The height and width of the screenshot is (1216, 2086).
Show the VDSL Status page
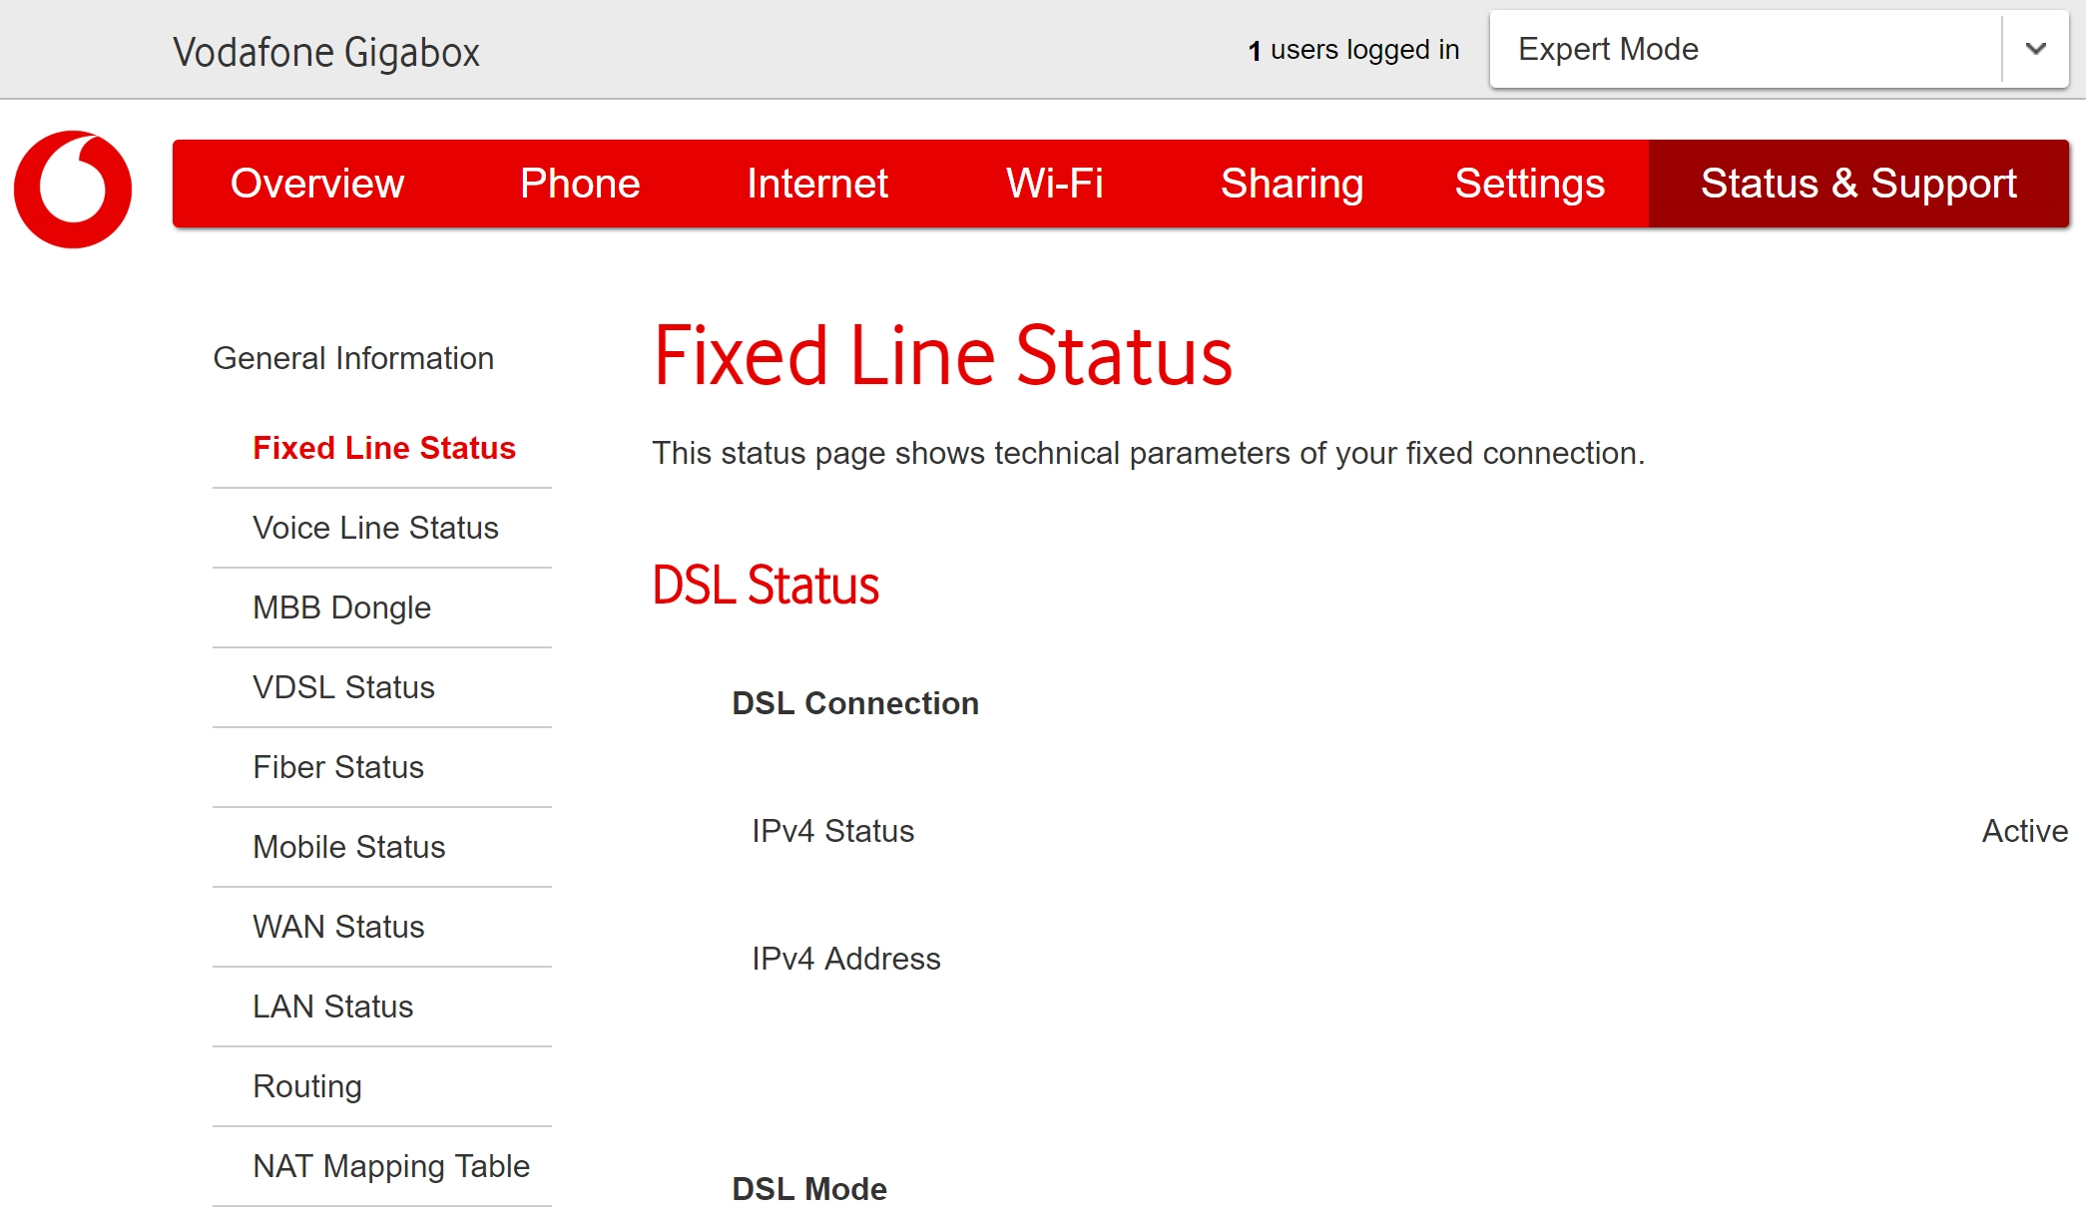coord(343,687)
